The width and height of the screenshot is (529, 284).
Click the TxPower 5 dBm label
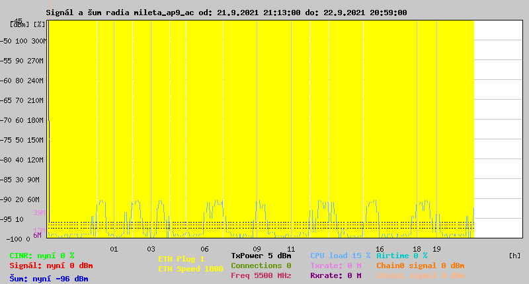(x=261, y=256)
